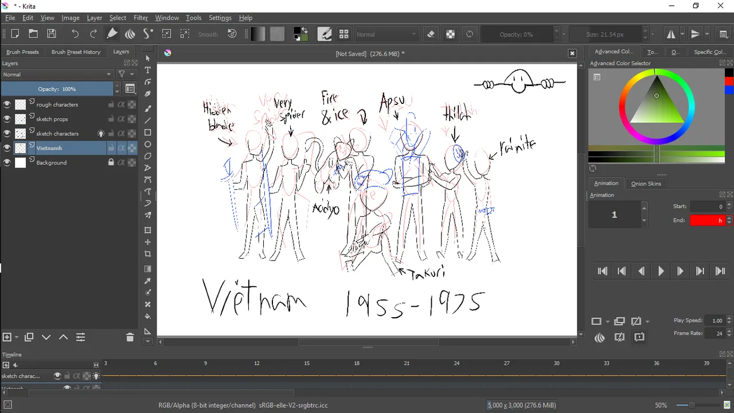Move the layer down with arrow
Screen dimensions: 734x413
(46, 337)
